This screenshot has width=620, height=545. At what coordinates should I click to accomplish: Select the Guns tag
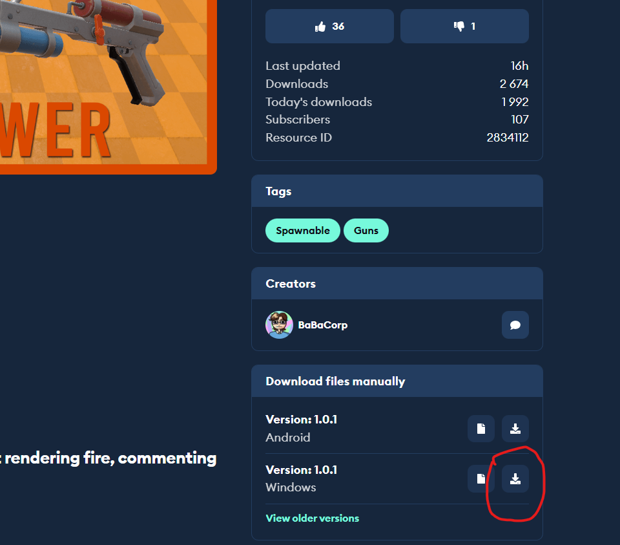[366, 230]
